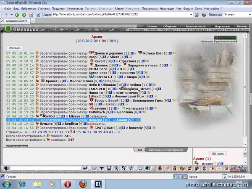Click the hooded figure icon in bottom bar
The height and width of the screenshot is (189, 252).
pos(160,168)
